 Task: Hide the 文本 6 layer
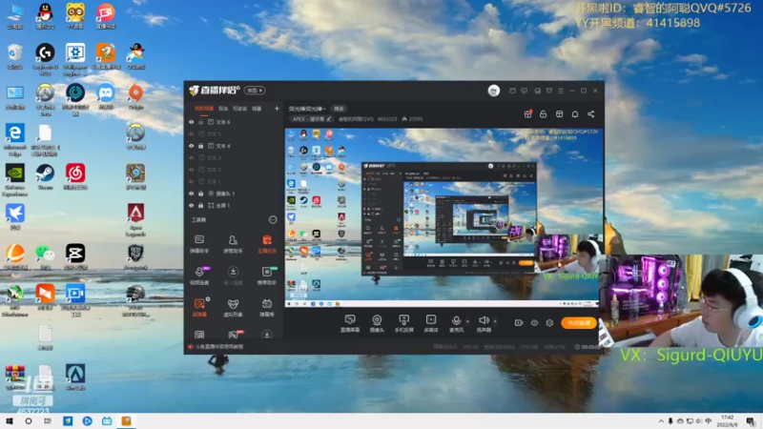192,122
